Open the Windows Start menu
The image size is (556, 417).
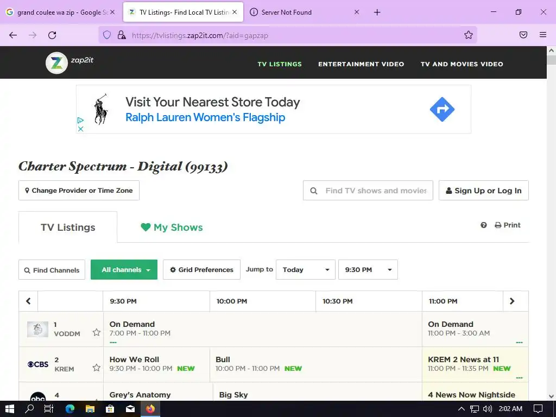click(10, 409)
